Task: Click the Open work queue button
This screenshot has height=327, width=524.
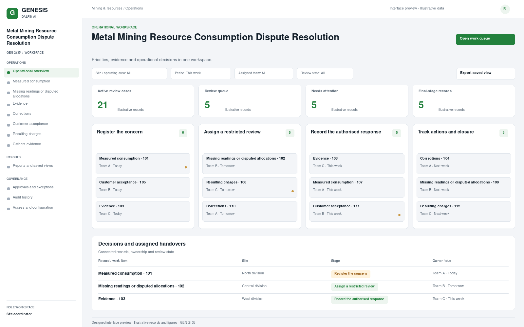Action: point(485,39)
